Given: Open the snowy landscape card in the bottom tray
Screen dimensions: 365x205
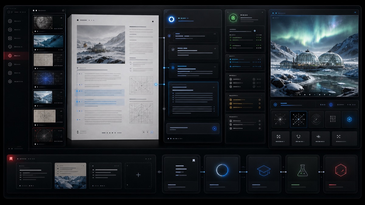Looking at the screenshot, I should 70,176.
